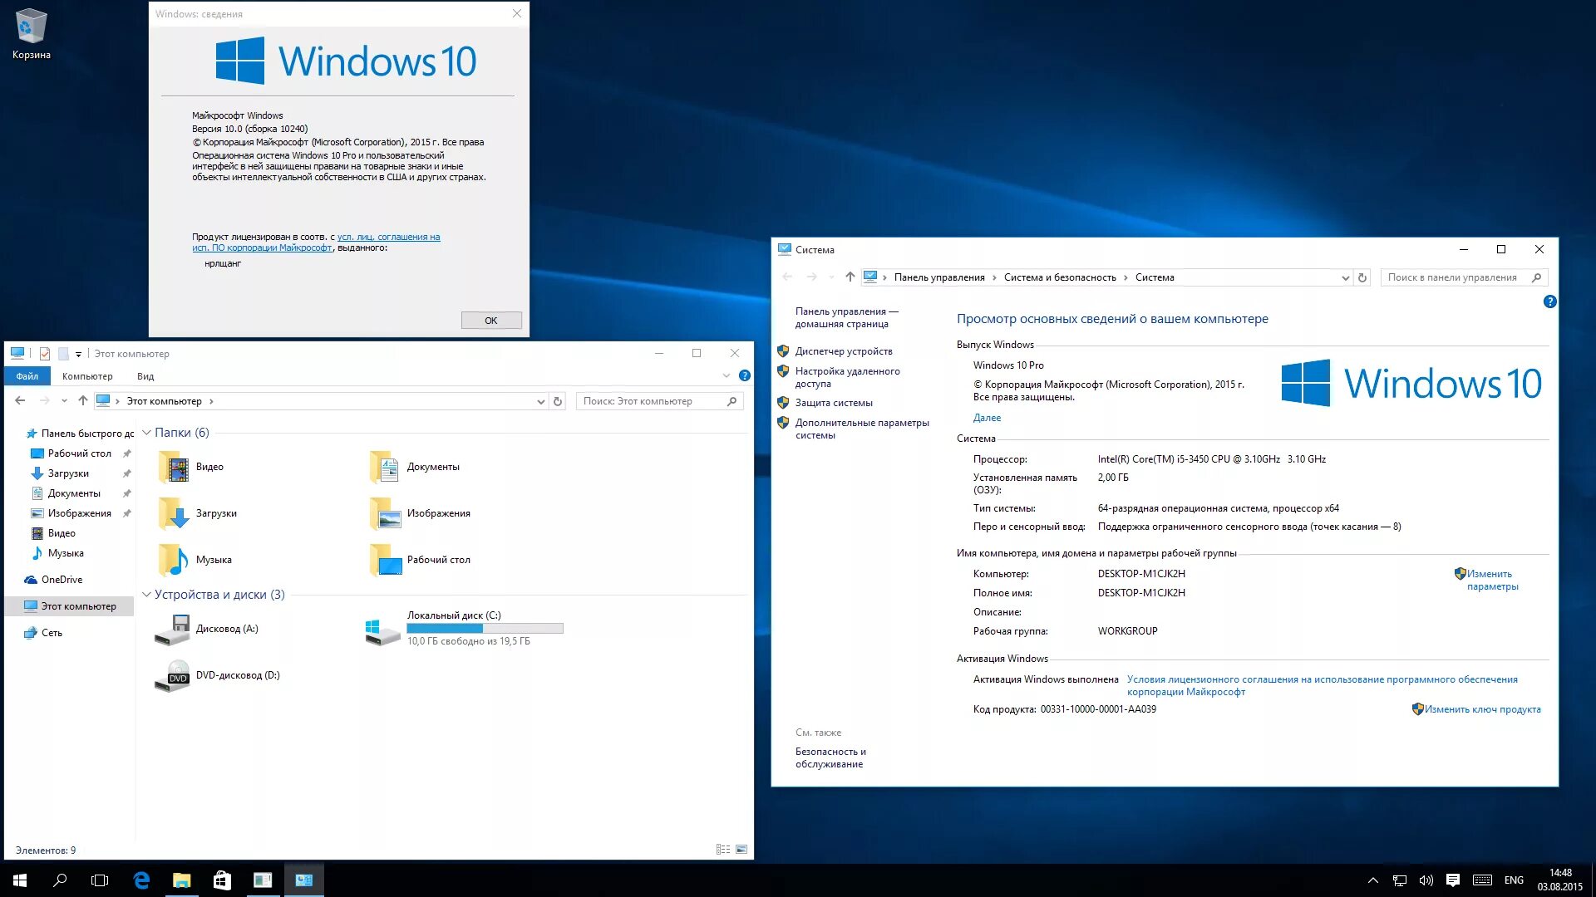
Task: Click the Local Disk C: usage bar
Action: pyautogui.click(x=485, y=629)
